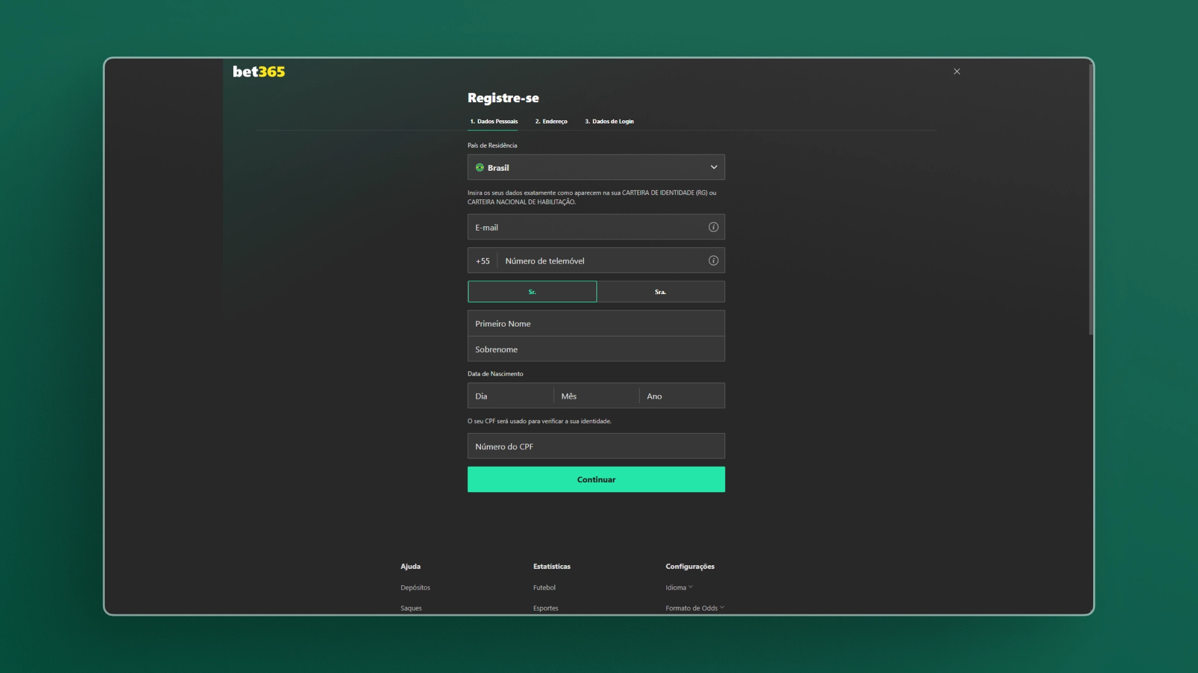Click the Continuar button
The image size is (1198, 673).
point(596,478)
